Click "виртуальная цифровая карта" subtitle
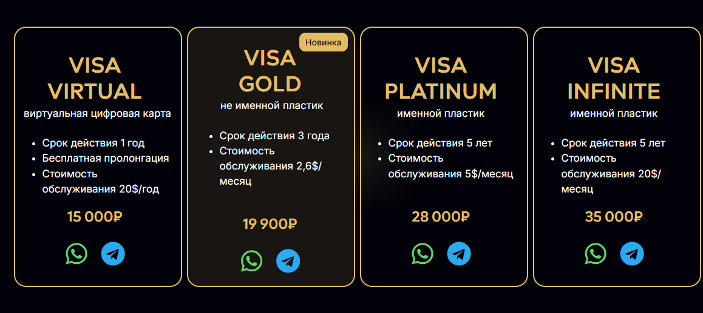Viewport: 703px width, 313px height. point(98,113)
